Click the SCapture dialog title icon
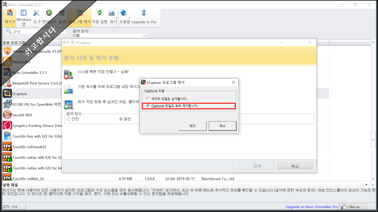This screenshot has height=212, width=378. click(x=143, y=82)
